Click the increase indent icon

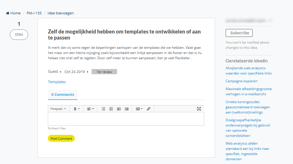click(x=127, y=109)
